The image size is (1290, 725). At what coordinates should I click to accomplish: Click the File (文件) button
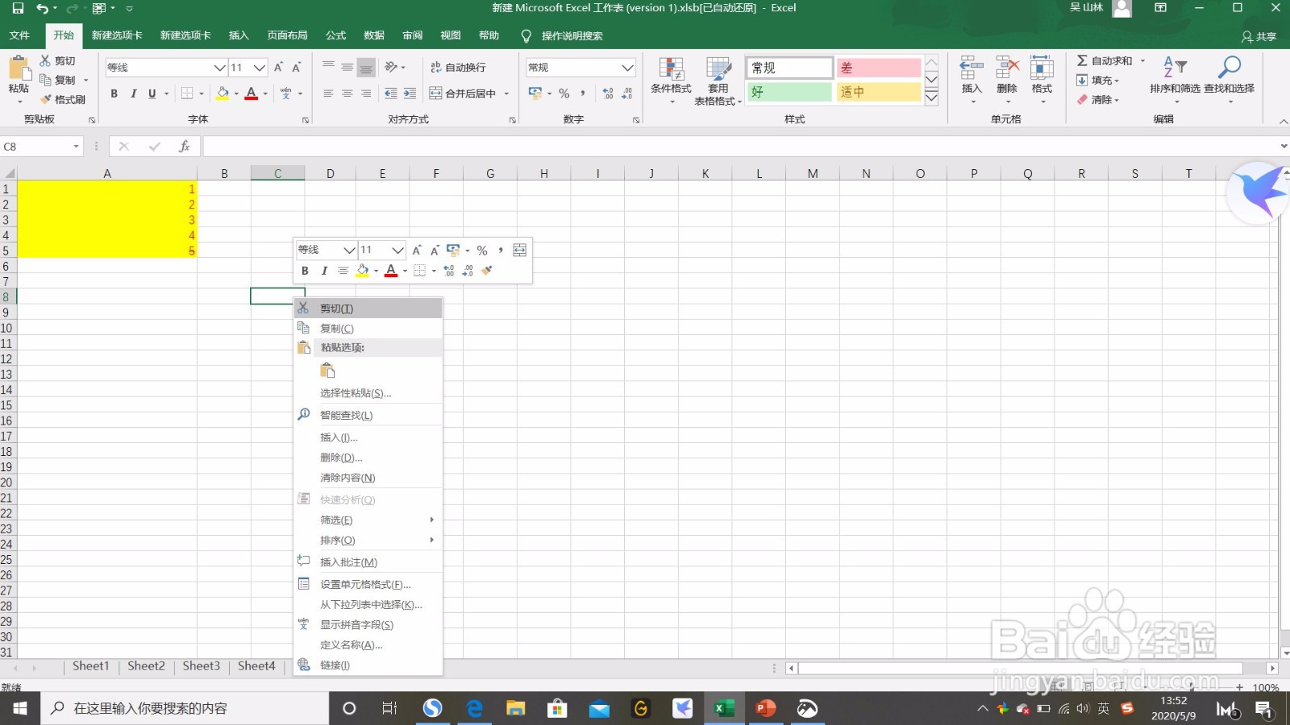pyautogui.click(x=19, y=35)
